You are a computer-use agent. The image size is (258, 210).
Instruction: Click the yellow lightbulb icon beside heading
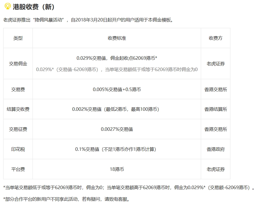(x=8, y=6)
